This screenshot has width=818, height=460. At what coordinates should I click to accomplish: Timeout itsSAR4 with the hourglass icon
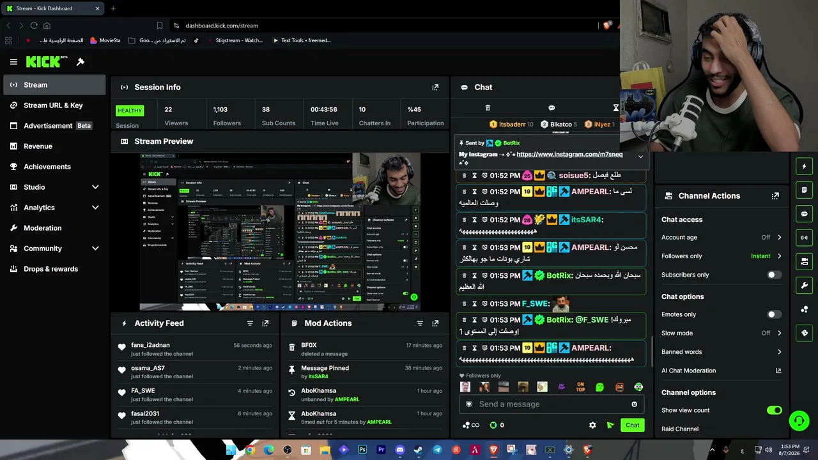click(x=474, y=220)
